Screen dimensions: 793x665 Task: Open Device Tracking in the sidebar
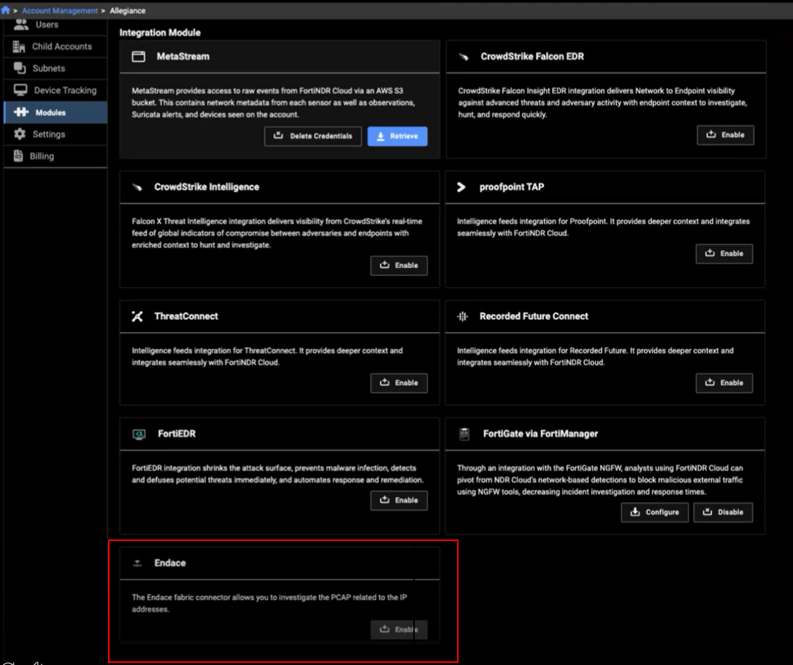[55, 90]
